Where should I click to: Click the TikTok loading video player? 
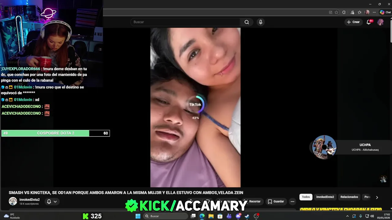coord(195,107)
